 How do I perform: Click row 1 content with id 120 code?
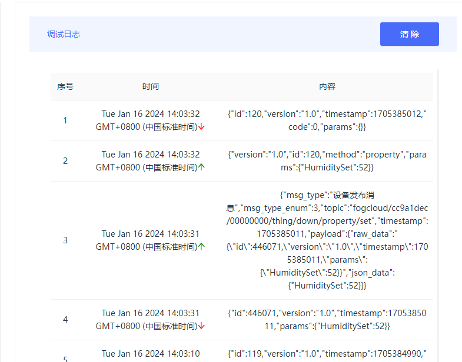coord(327,120)
